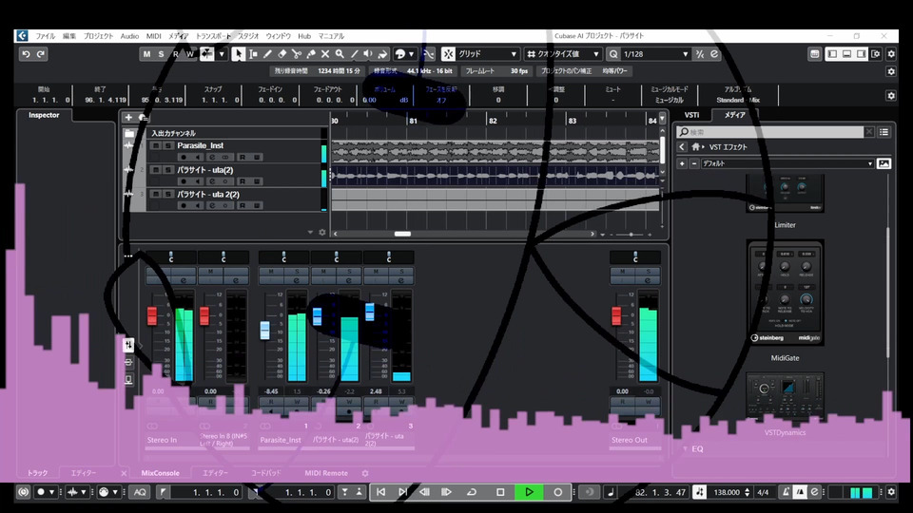Open toolbar setup gear at top right

coord(891,54)
